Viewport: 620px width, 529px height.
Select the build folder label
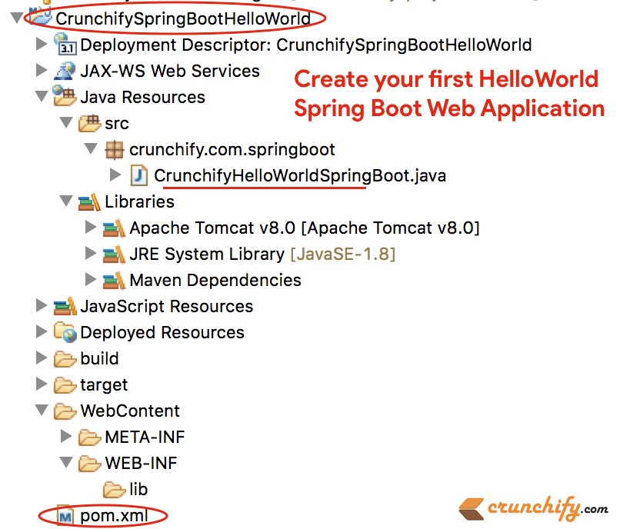tap(99, 359)
